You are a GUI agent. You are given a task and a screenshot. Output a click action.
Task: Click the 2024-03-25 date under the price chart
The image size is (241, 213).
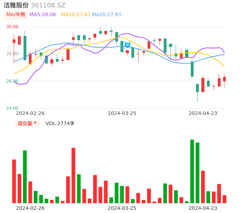[122, 113]
